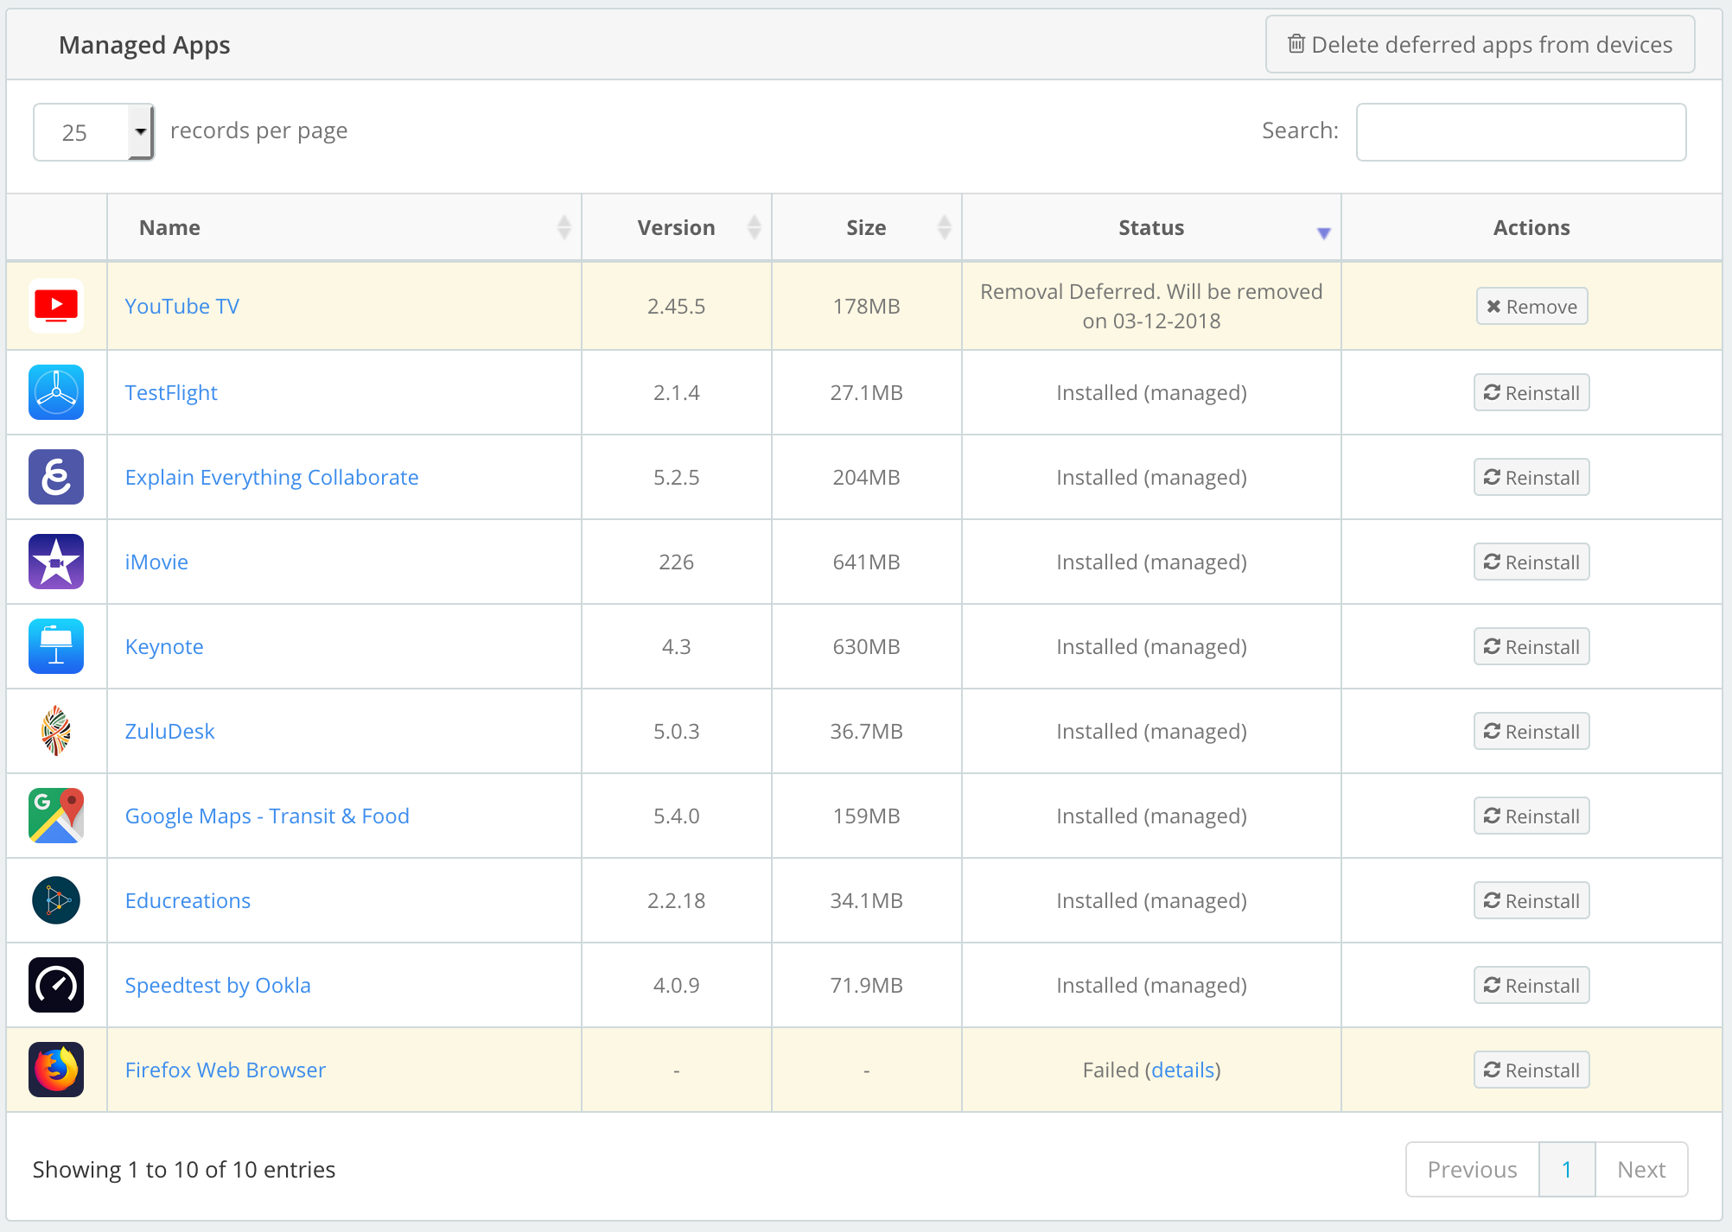Click the YouTube TV app icon
This screenshot has height=1232, width=1732.
click(x=56, y=306)
